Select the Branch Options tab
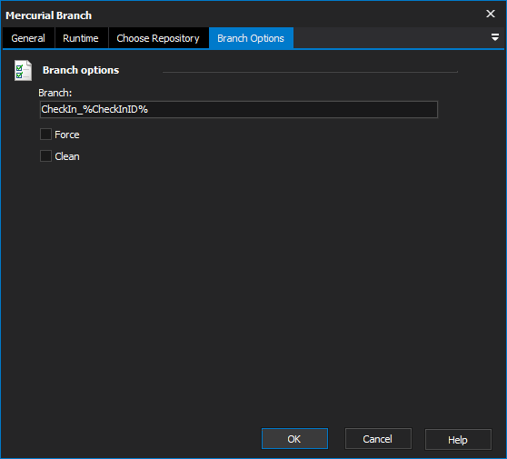The height and width of the screenshot is (459, 507). tap(251, 38)
